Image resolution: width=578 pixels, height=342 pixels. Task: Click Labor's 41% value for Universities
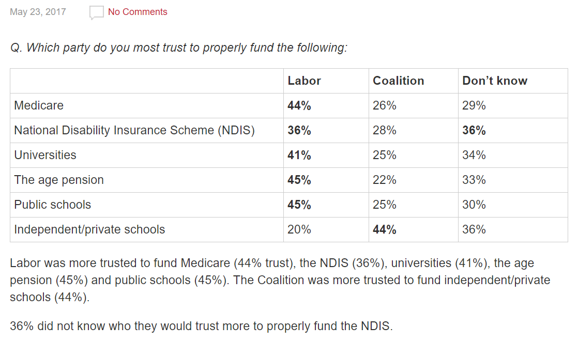[299, 156]
